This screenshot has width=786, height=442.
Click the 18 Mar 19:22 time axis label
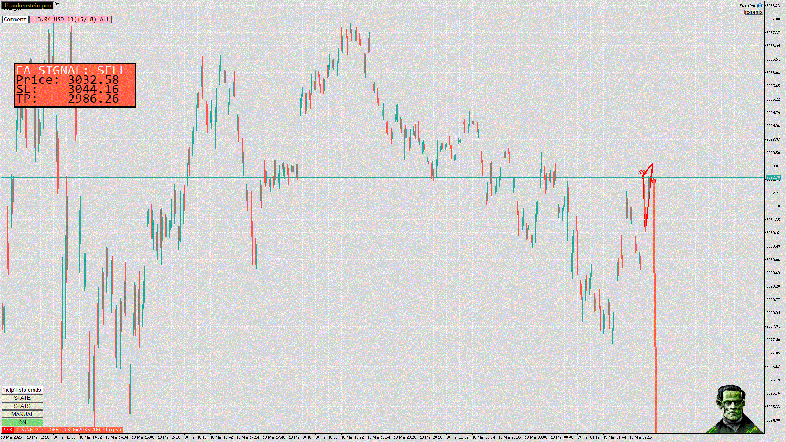pyautogui.click(x=352, y=437)
